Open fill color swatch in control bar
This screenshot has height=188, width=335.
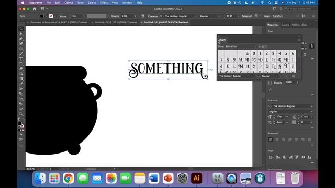click(42, 16)
